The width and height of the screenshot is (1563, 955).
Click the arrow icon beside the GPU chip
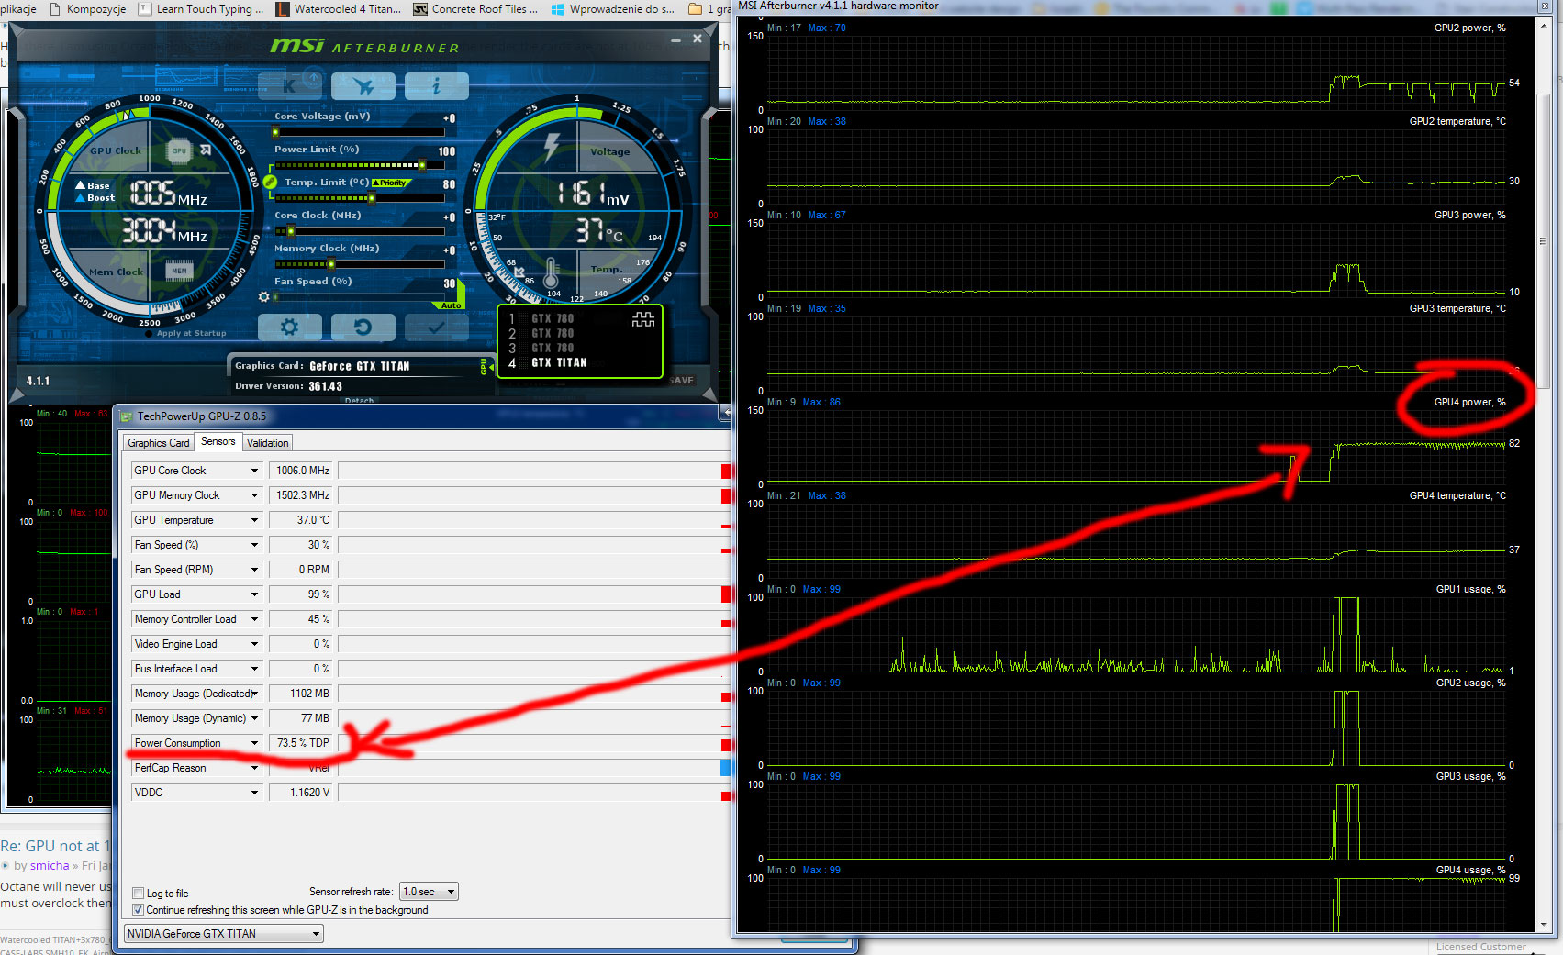click(x=206, y=150)
